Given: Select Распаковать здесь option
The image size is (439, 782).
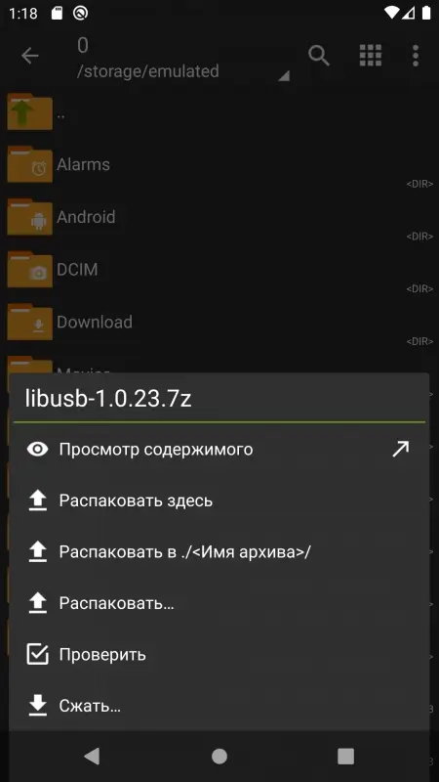Looking at the screenshot, I should (219, 500).
